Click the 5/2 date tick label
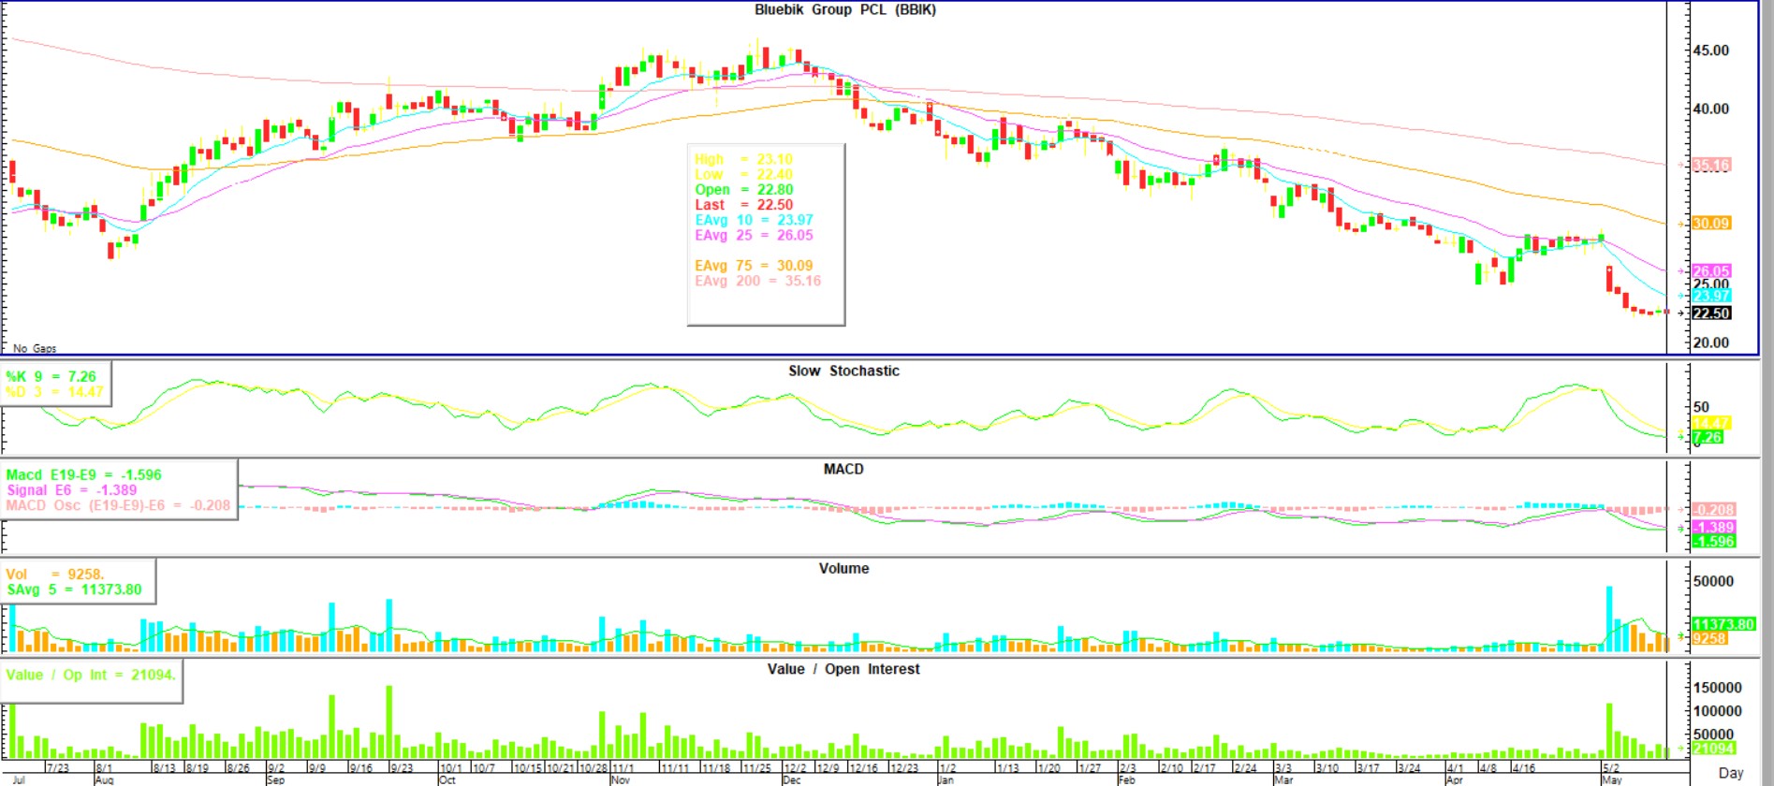The image size is (1774, 786). (x=1611, y=768)
